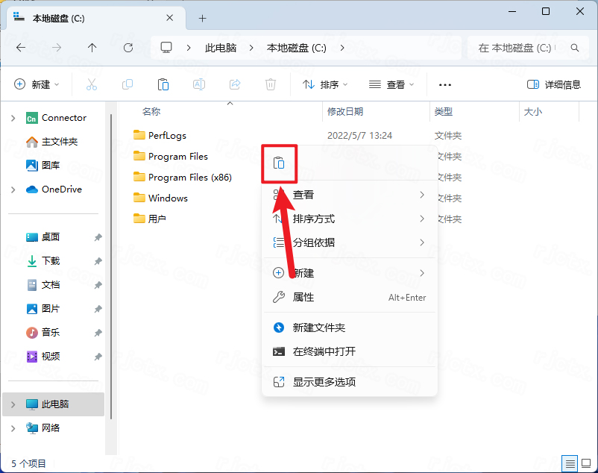Select 属性 in the context menu

pyautogui.click(x=303, y=297)
